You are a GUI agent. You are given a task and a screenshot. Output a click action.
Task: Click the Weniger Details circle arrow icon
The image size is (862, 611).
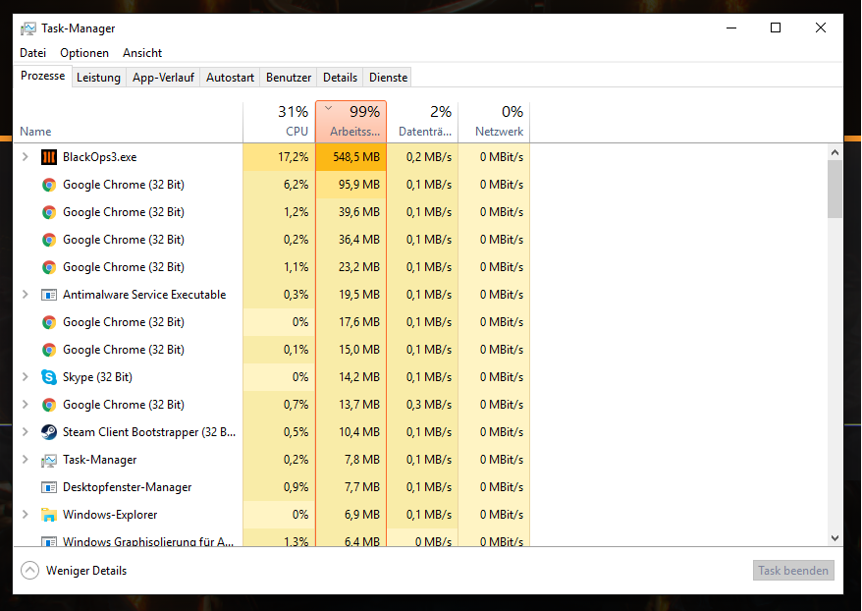click(29, 571)
